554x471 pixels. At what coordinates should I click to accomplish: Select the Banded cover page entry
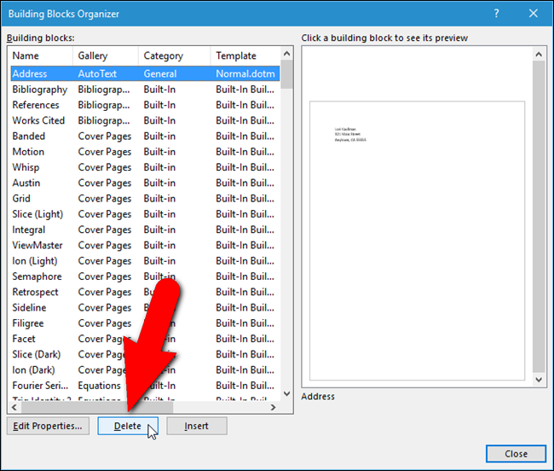pyautogui.click(x=145, y=137)
